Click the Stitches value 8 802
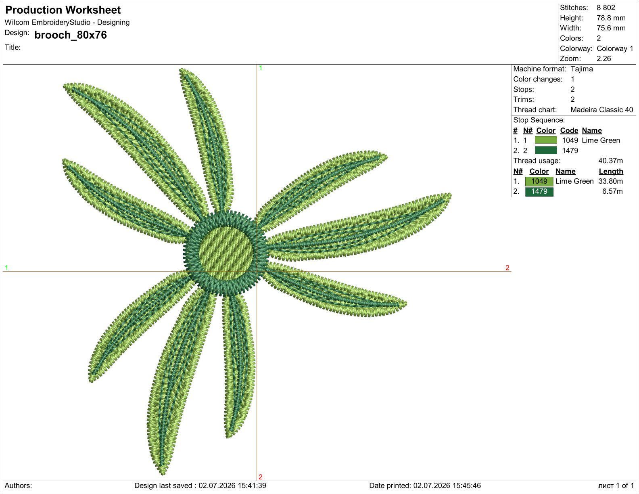This screenshot has height=494, width=639. tap(606, 8)
